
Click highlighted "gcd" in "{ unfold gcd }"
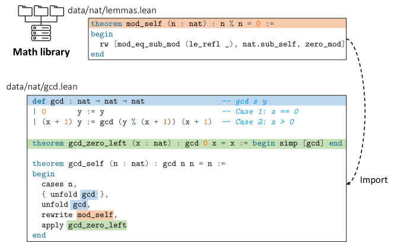pyautogui.click(x=89, y=195)
